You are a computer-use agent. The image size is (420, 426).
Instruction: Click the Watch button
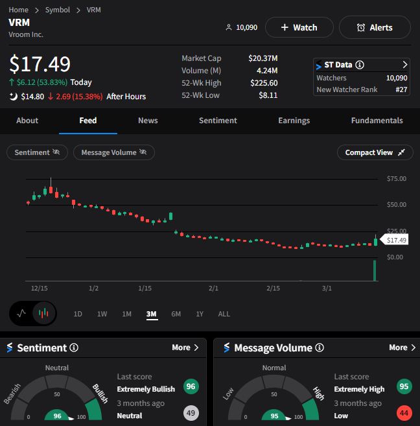[x=299, y=27]
